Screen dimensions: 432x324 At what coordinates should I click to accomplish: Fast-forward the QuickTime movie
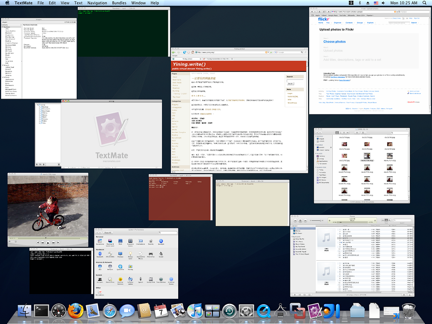[x=53, y=243]
